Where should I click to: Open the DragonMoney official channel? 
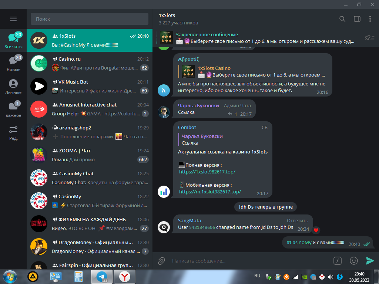point(90,247)
